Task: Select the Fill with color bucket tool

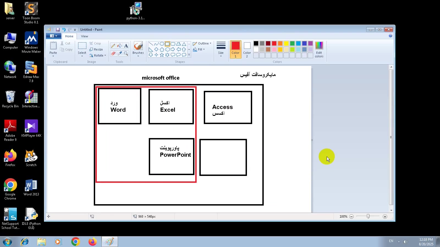Action: (119, 46)
